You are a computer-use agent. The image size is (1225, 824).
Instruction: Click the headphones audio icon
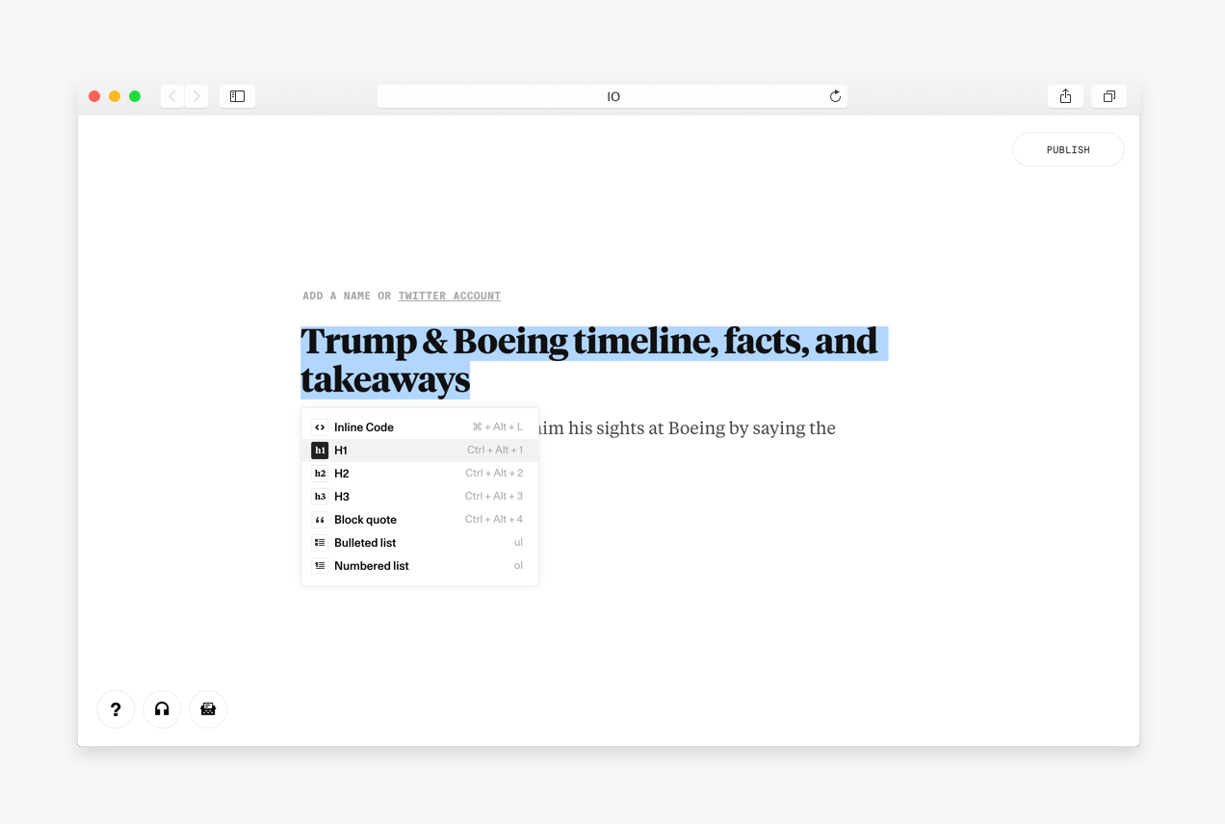point(162,709)
